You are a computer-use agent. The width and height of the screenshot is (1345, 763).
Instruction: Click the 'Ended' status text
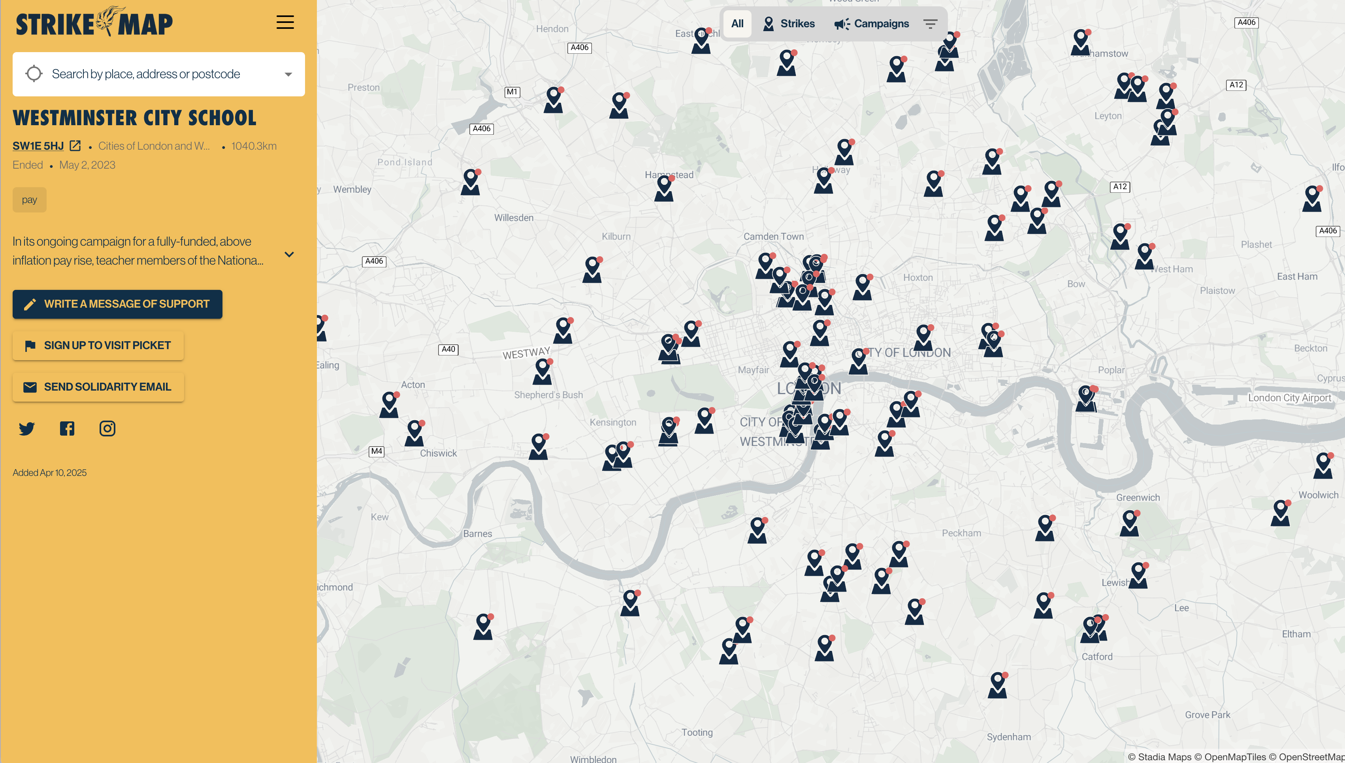click(x=28, y=165)
